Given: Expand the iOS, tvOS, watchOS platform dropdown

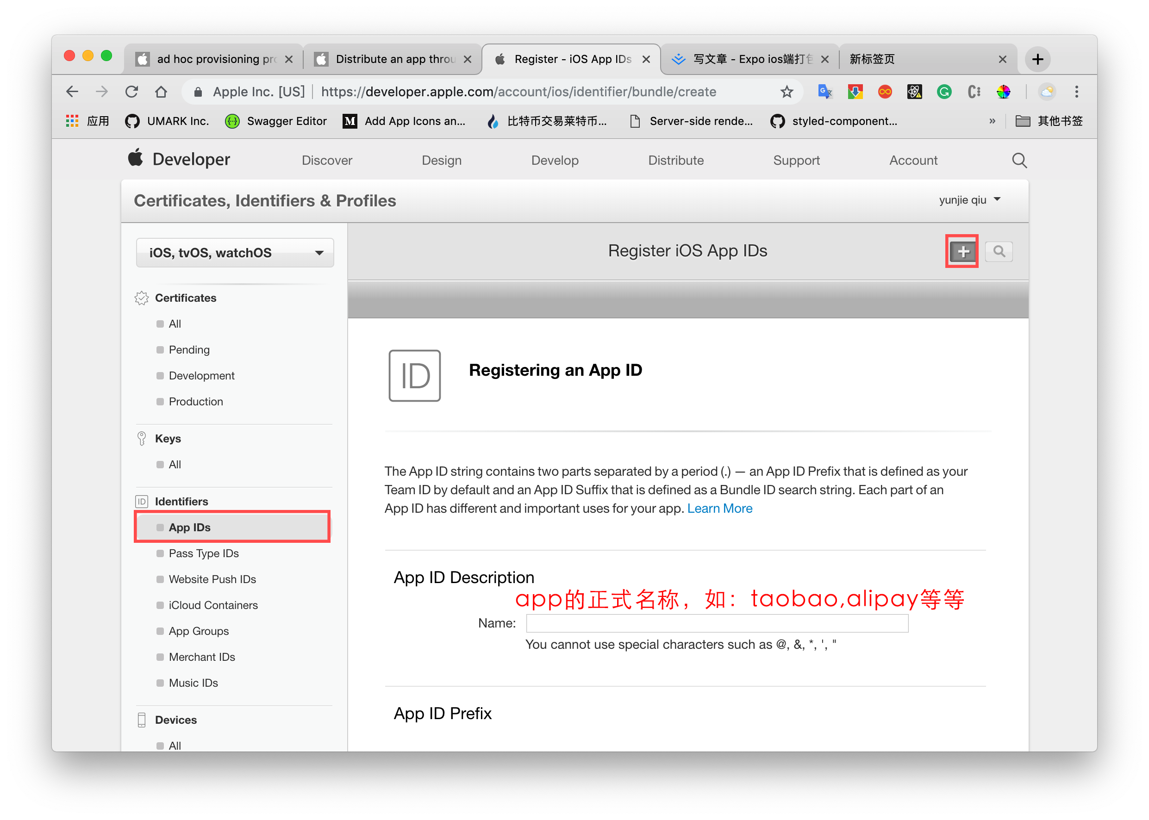Looking at the screenshot, I should point(235,253).
